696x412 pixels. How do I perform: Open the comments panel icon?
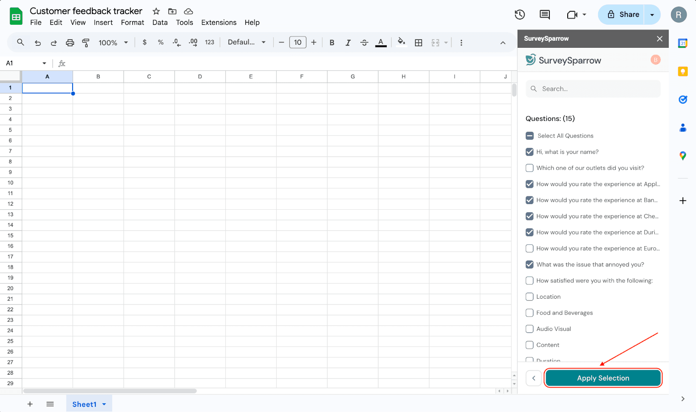[545, 15]
